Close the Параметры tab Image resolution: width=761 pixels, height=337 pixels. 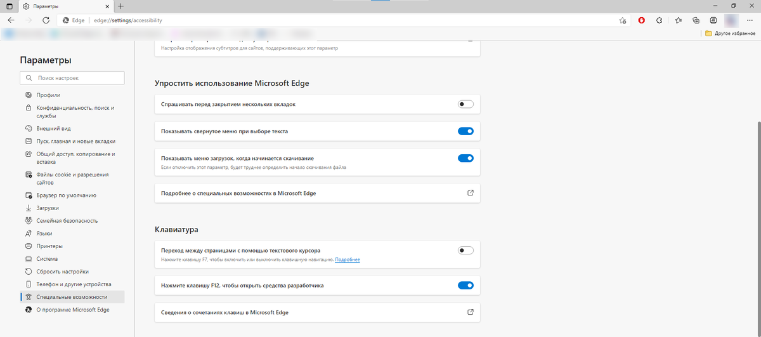pos(107,6)
